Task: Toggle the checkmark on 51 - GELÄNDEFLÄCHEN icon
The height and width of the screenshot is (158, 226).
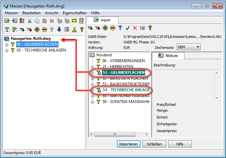Action: (x=99, y=72)
